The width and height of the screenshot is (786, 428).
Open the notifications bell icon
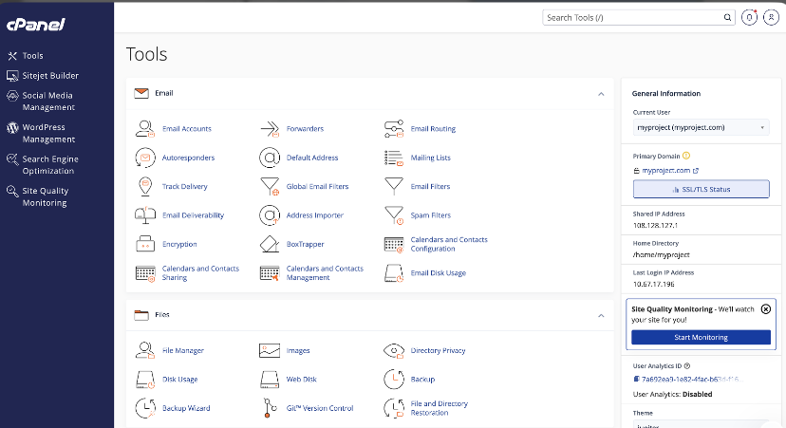click(x=751, y=17)
